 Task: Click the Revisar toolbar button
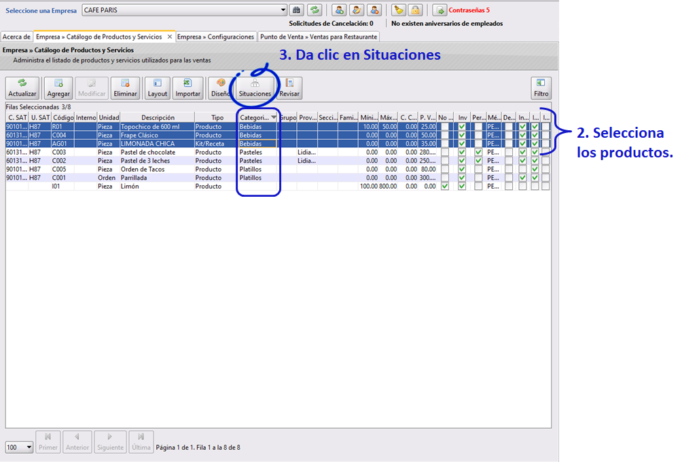tap(289, 88)
